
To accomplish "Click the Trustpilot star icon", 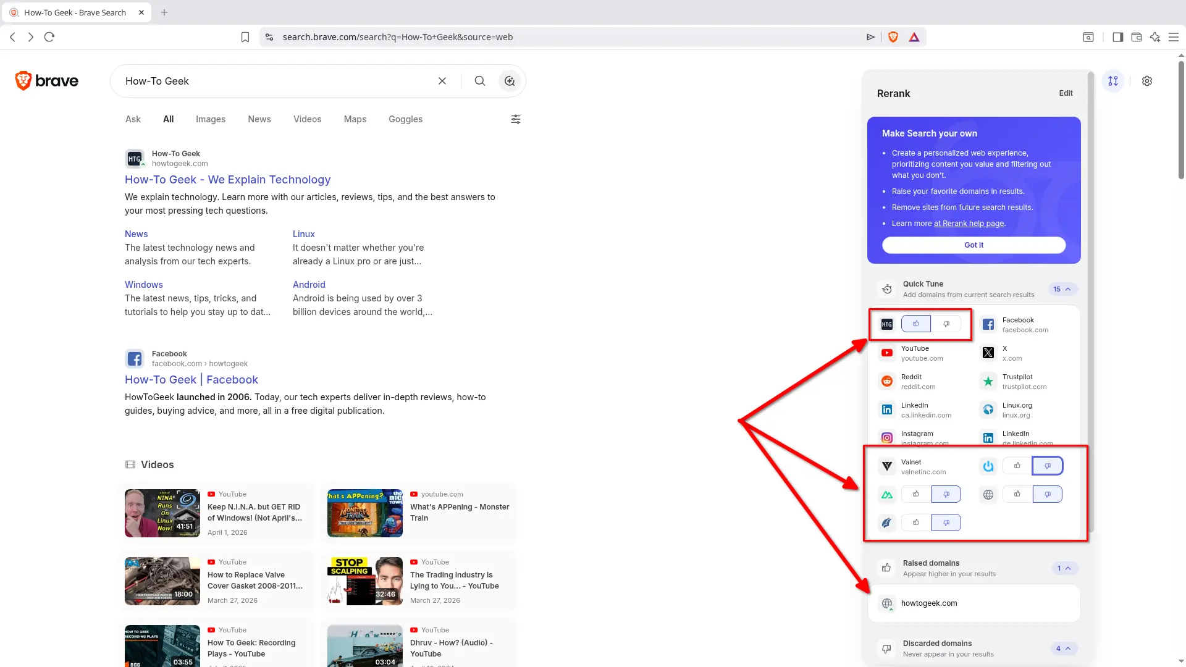I will (x=988, y=381).
